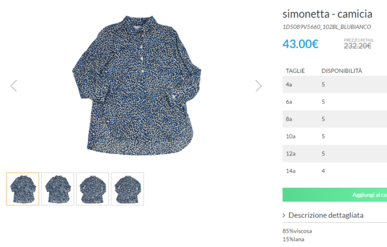Screen dimensions: 387x247
Task: Click the 43.00€ price
Action: point(301,44)
